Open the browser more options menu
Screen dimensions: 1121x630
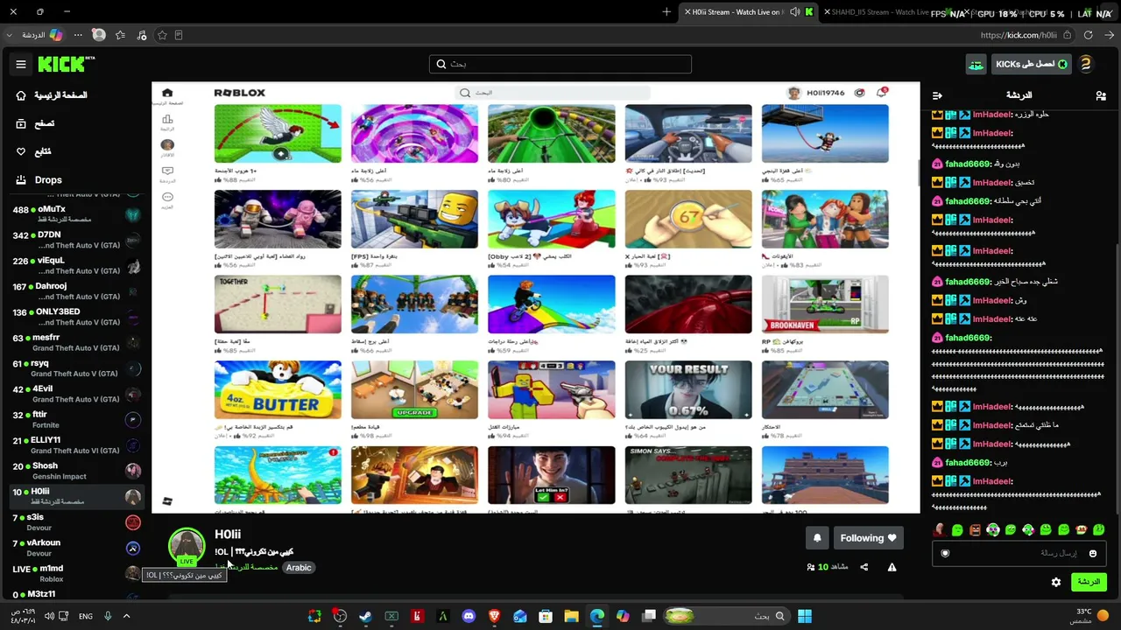tap(78, 35)
